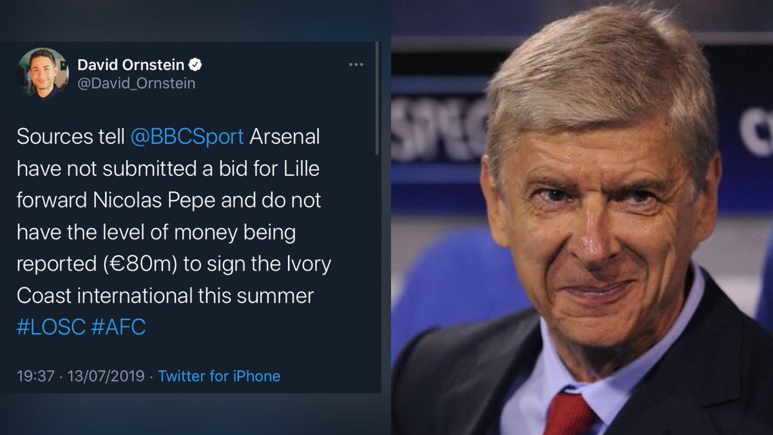
Task: Click the word "Arsenal" in the tweet
Action: 284,137
